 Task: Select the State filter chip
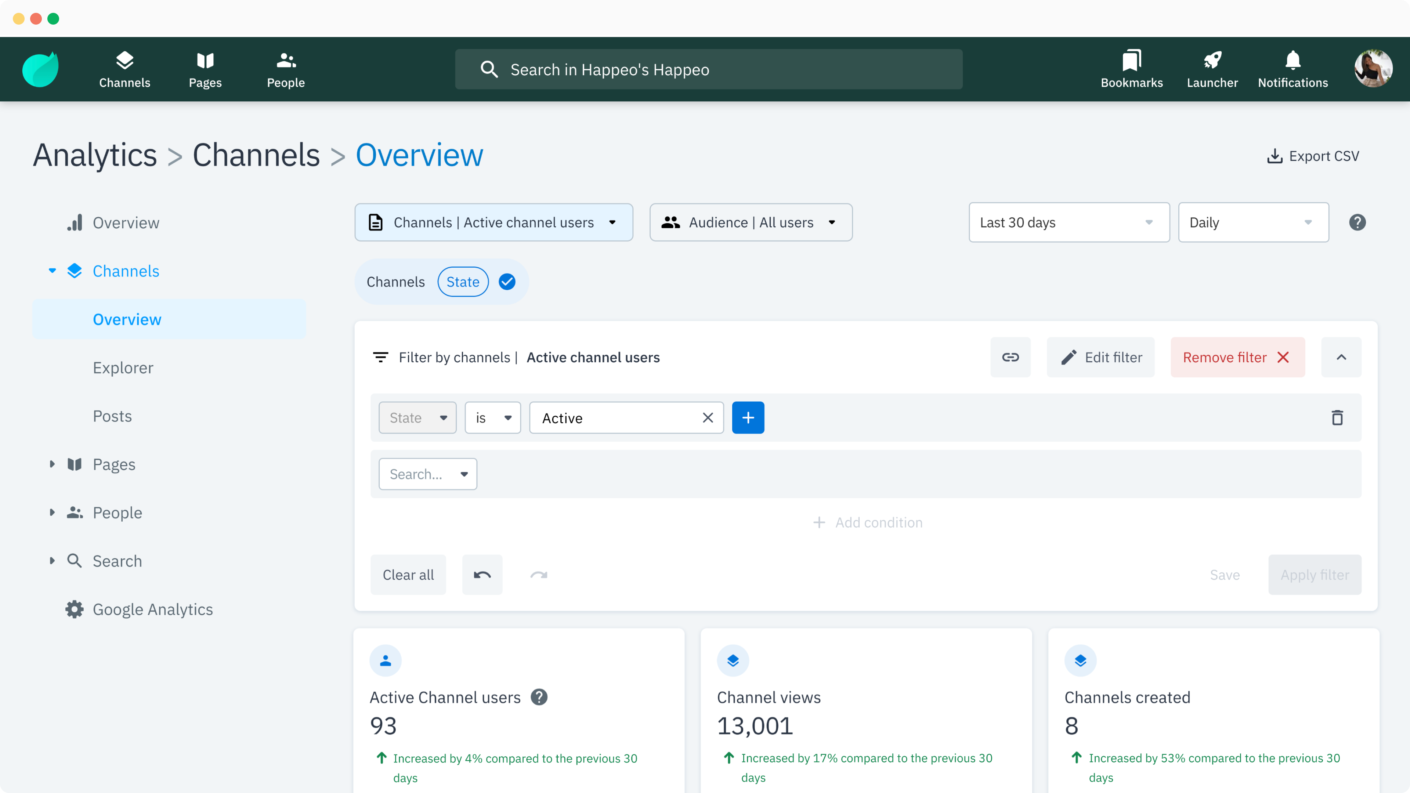click(x=463, y=282)
